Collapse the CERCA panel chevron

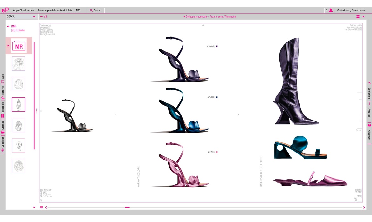(x=34, y=16)
